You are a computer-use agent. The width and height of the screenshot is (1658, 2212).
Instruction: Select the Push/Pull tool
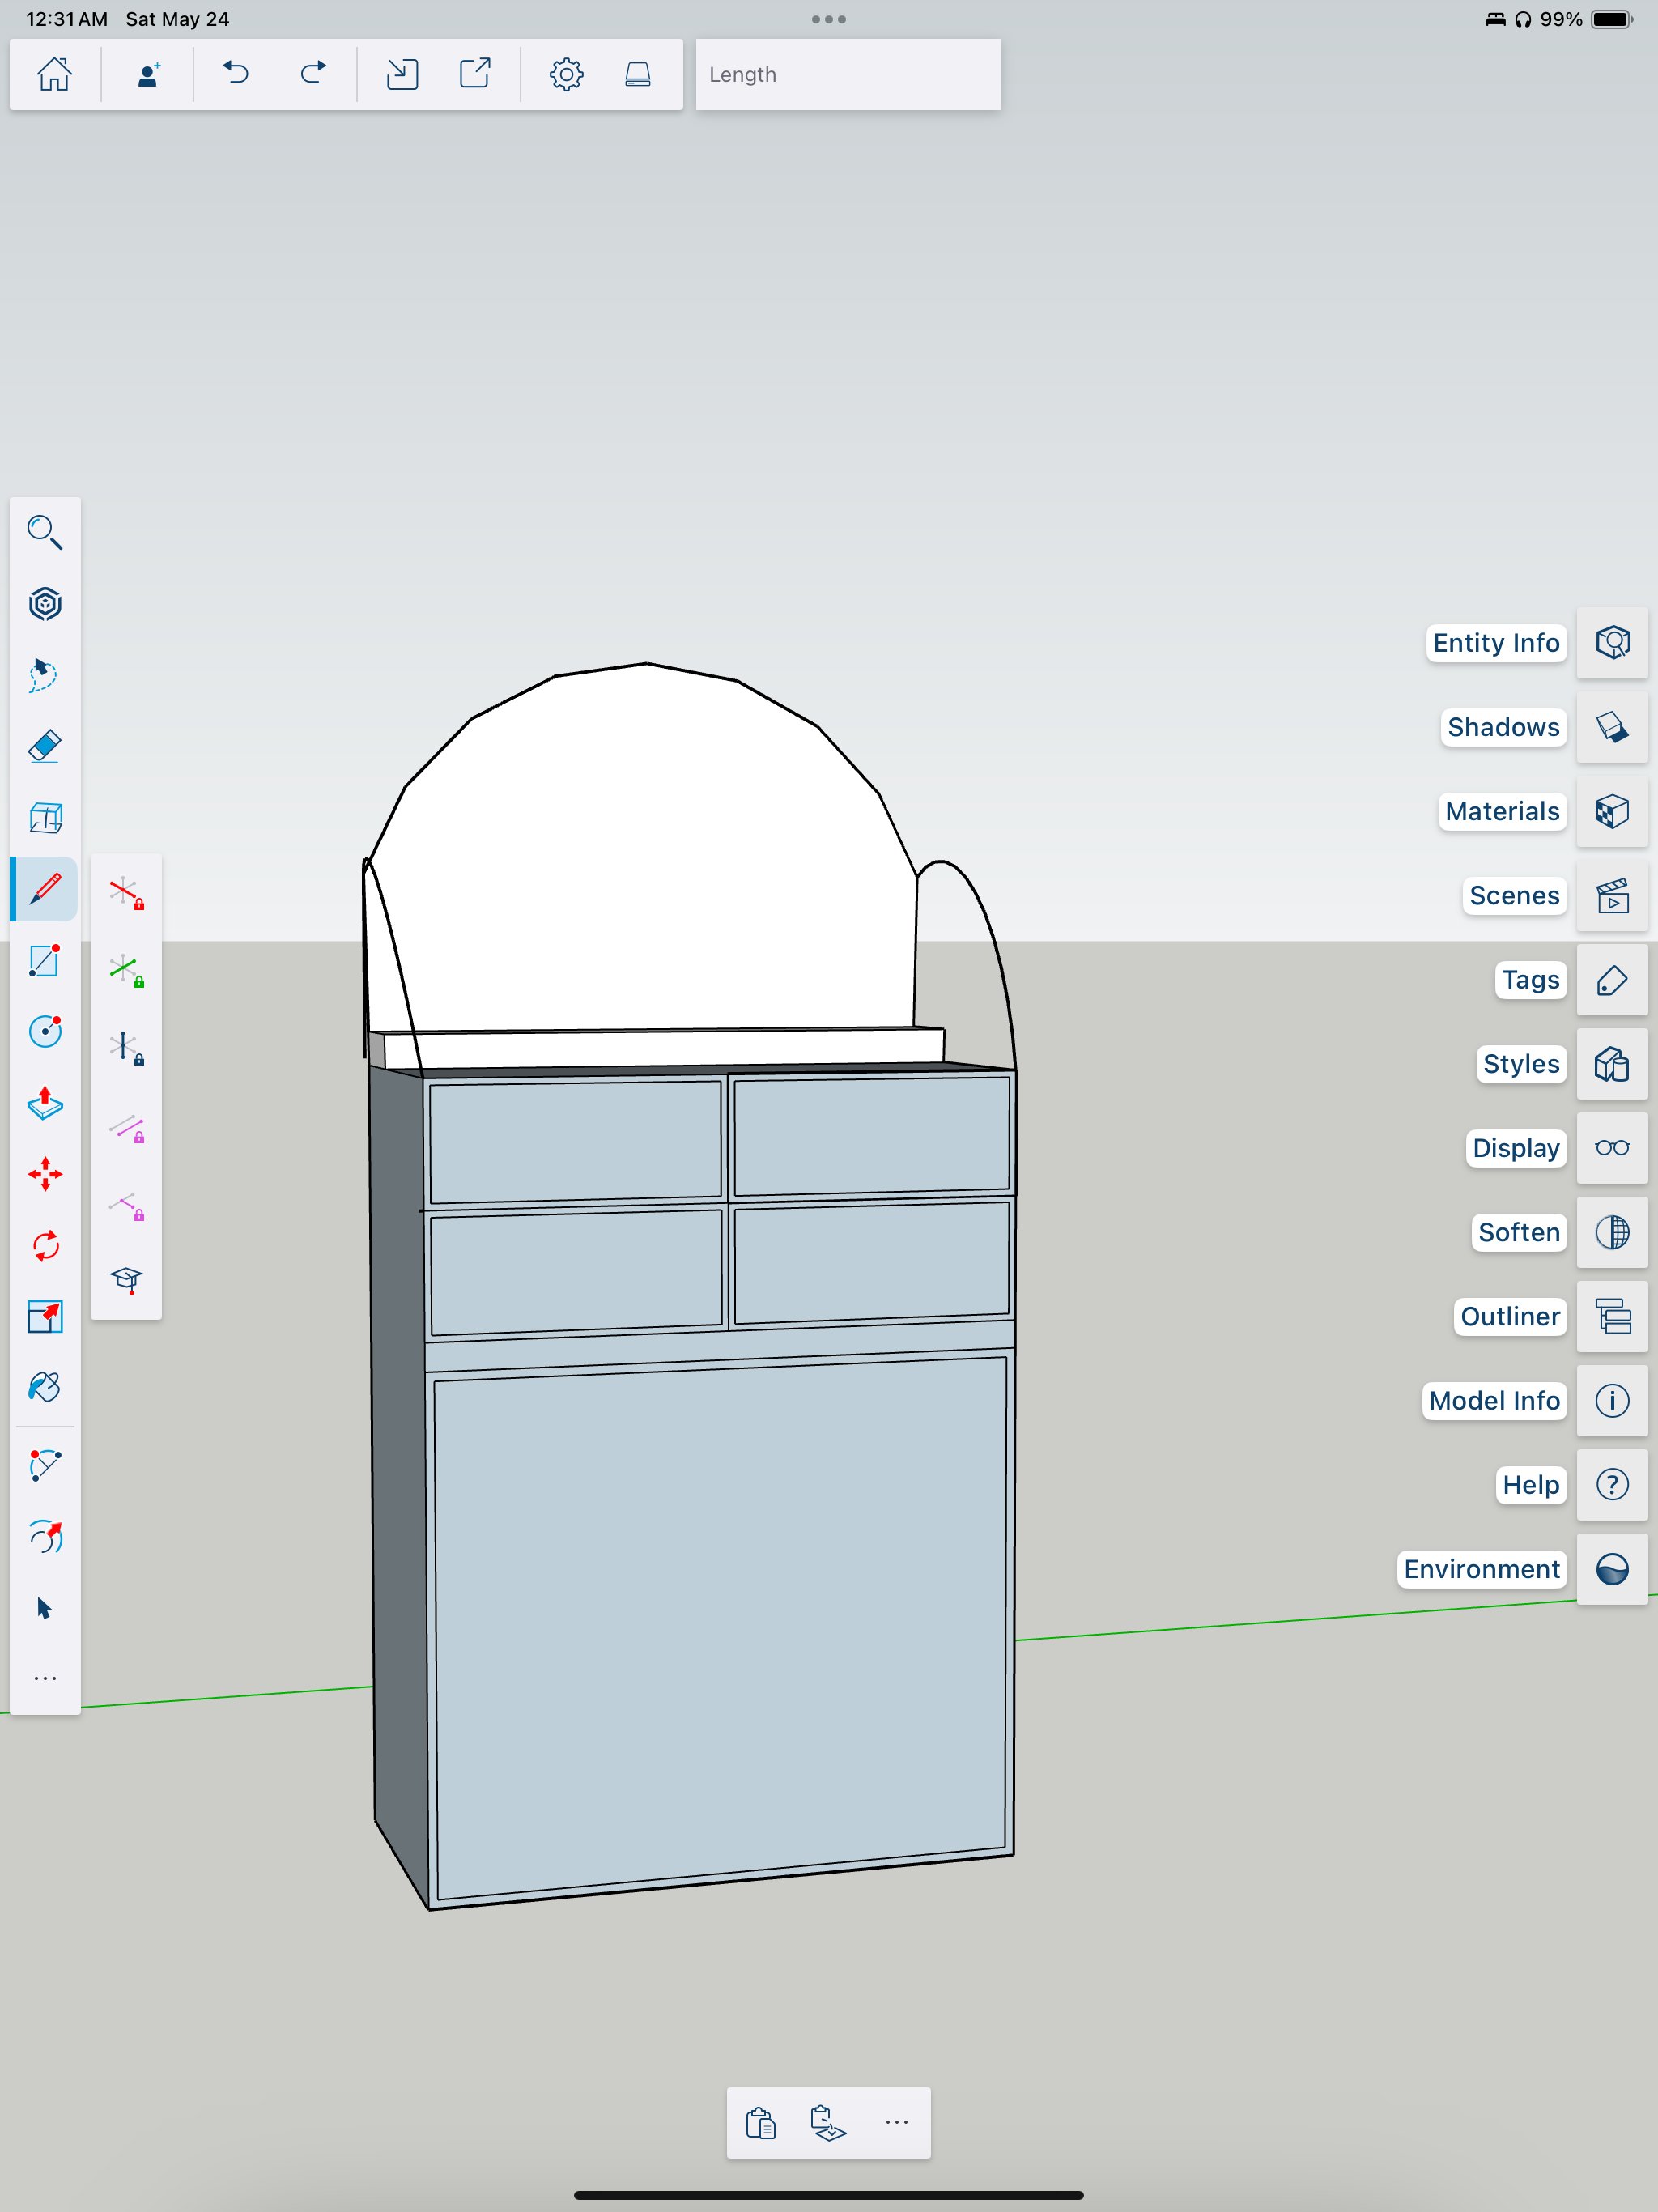pos(45,1103)
